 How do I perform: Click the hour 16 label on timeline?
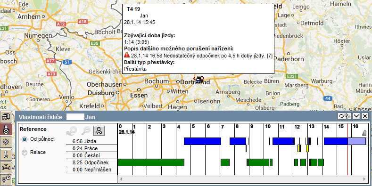coord(355,126)
